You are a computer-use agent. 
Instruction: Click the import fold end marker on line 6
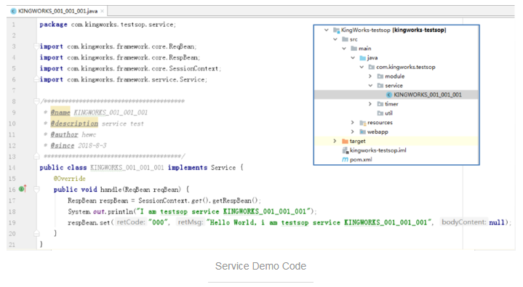[36, 79]
